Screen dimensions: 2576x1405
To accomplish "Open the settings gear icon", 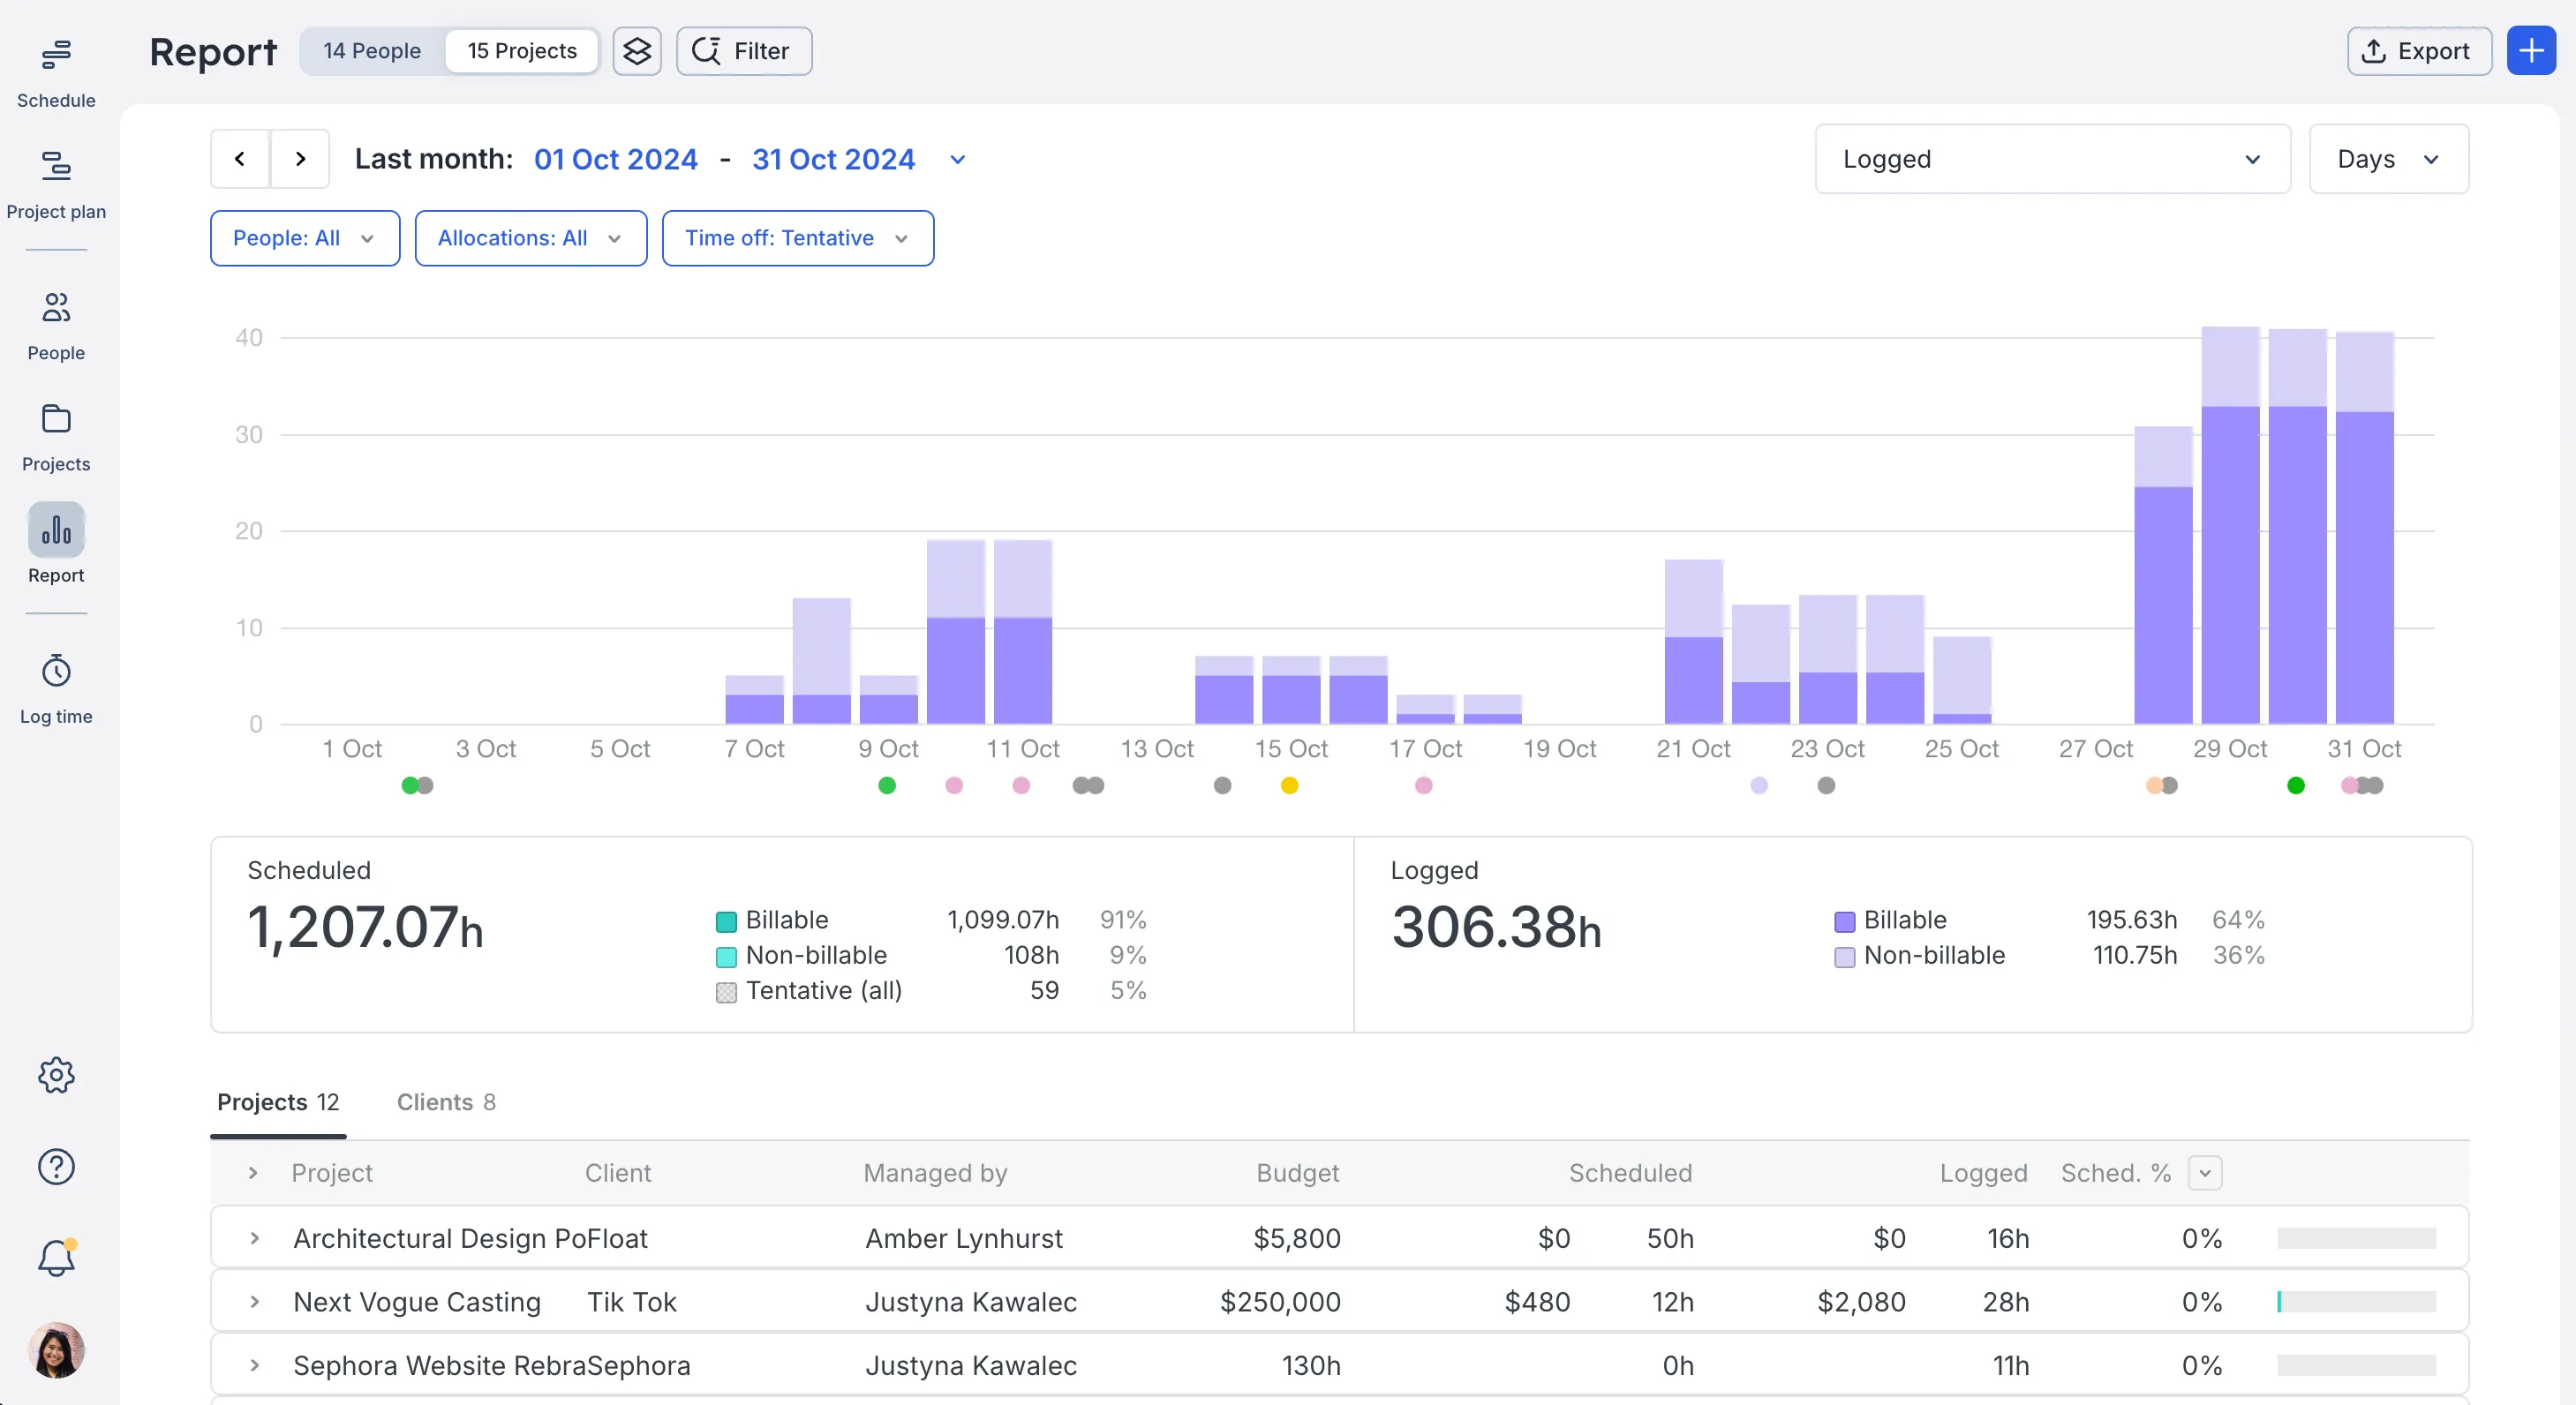I will pos(56,1075).
